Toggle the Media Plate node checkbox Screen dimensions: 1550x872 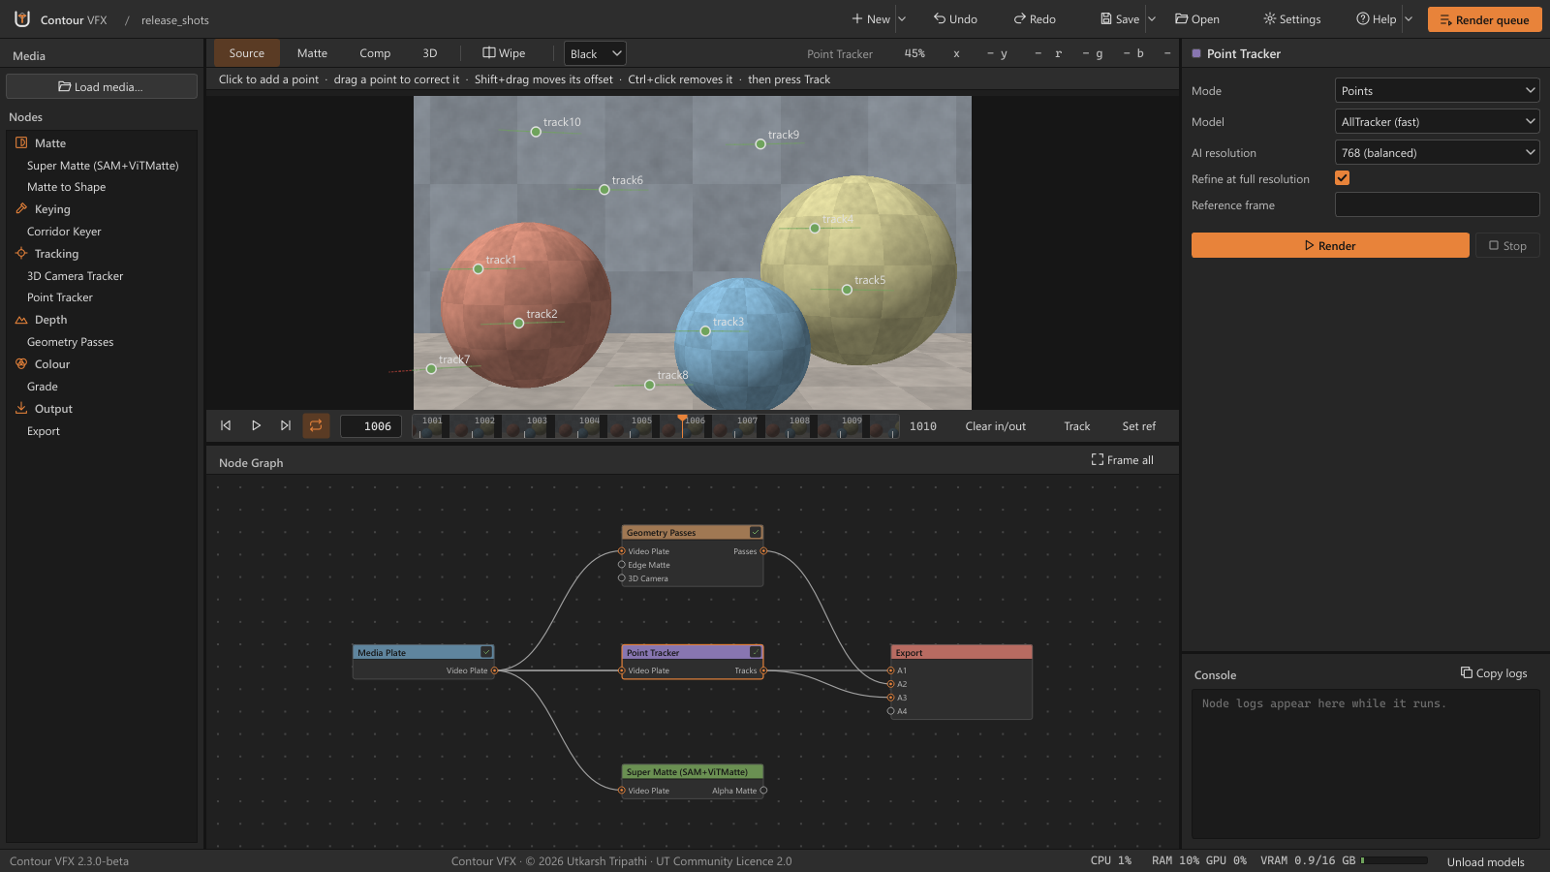(x=486, y=652)
